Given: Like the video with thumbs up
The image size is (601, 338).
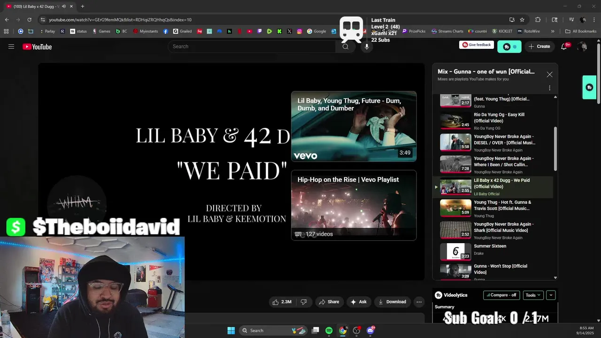Looking at the screenshot, I should pos(282,302).
